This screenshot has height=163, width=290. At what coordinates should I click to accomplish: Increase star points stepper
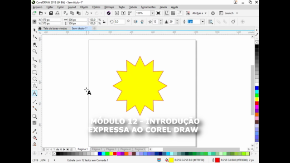(x=161, y=20)
